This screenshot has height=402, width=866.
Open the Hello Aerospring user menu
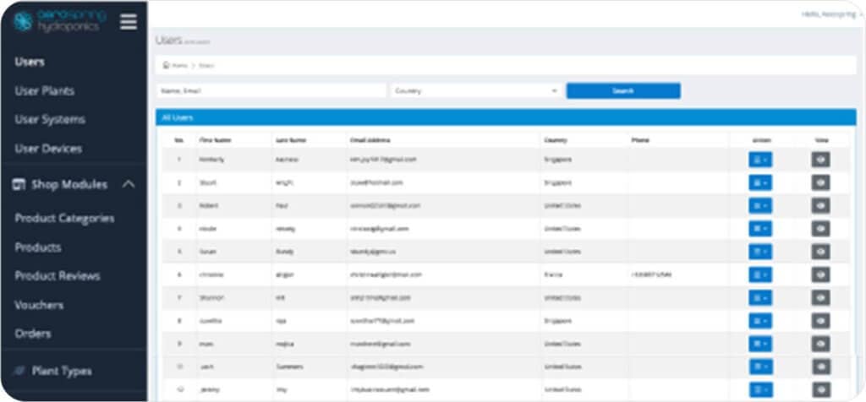[x=832, y=15]
